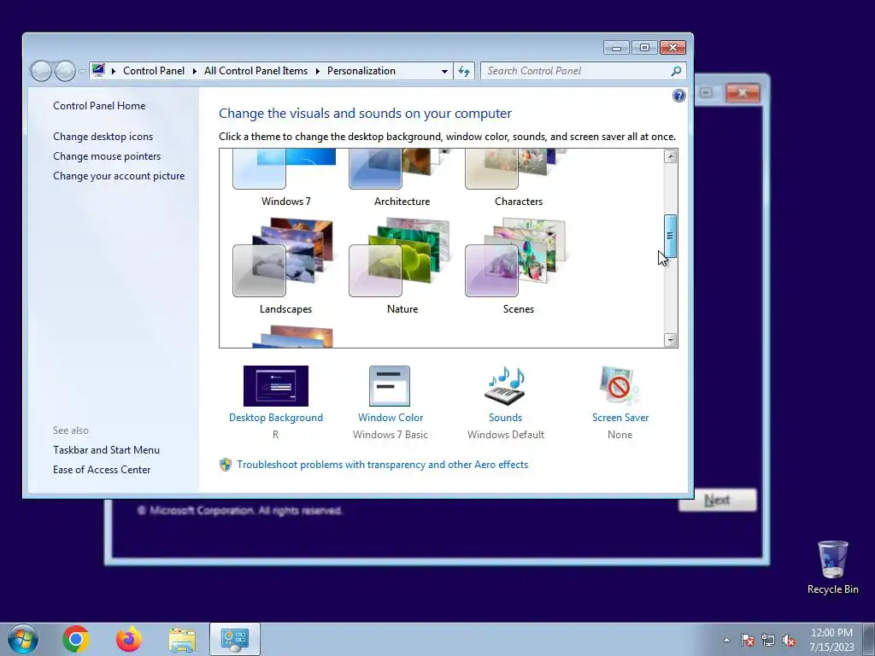The width and height of the screenshot is (875, 656).
Task: Select the Architecture theme
Action: pos(402,178)
